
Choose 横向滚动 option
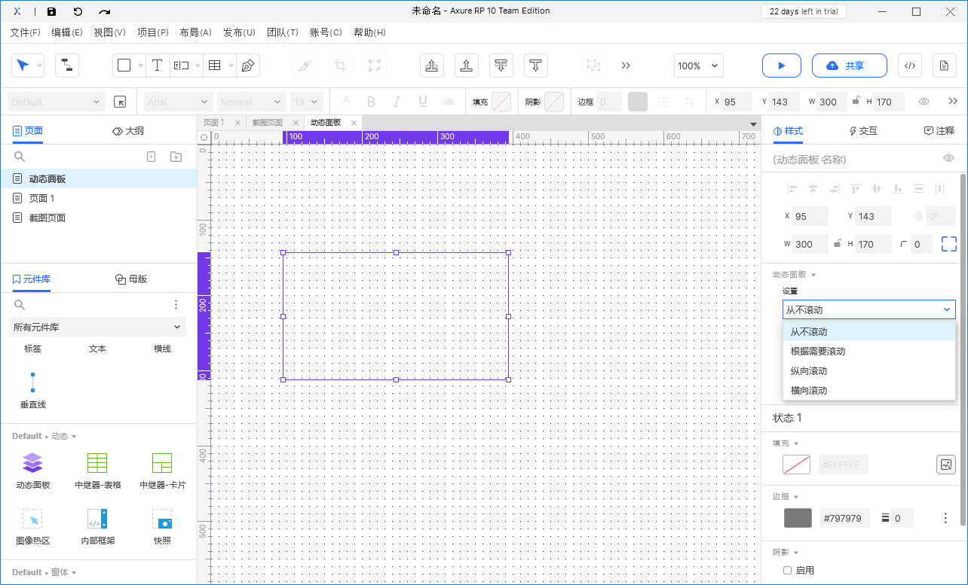click(x=869, y=391)
